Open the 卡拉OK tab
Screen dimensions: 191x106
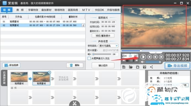(x=99, y=10)
